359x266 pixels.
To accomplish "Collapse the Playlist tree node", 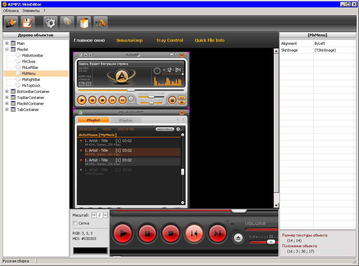I will tap(7, 49).
